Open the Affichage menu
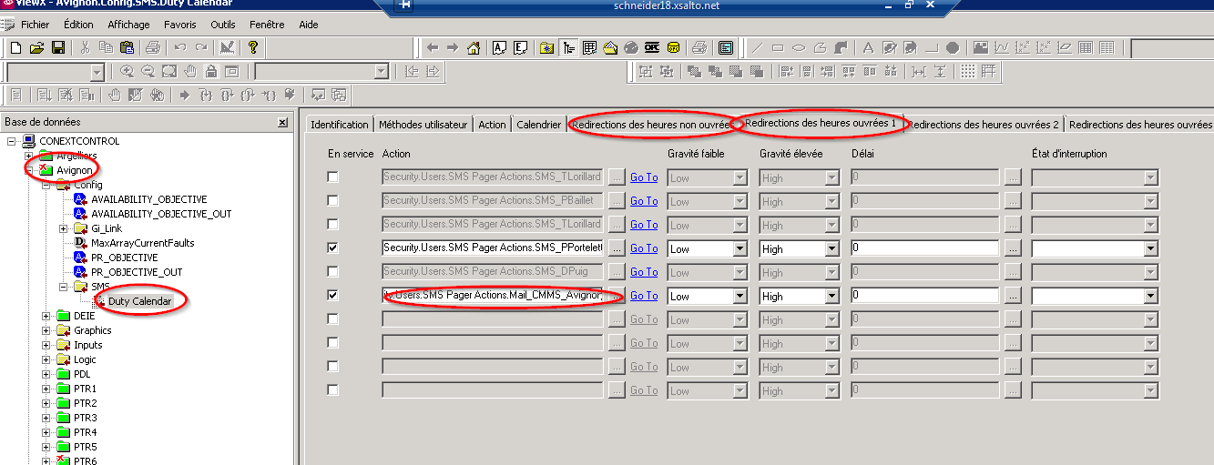The width and height of the screenshot is (1214, 465). coord(128,25)
